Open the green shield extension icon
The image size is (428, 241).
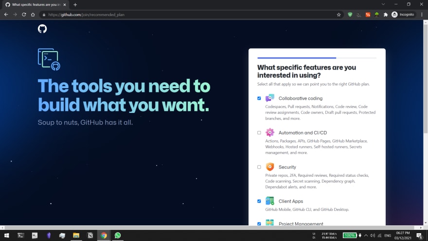coord(350,15)
